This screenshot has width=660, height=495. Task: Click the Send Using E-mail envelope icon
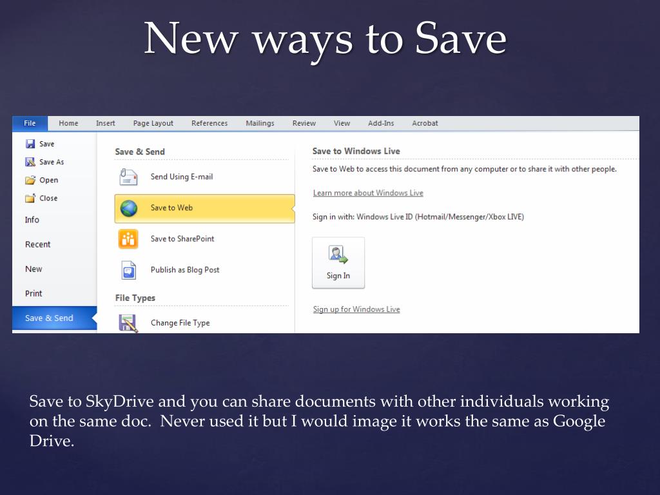pos(128,177)
